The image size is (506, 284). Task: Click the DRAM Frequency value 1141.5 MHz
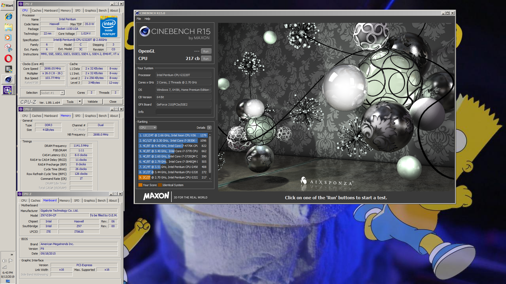coord(81,146)
